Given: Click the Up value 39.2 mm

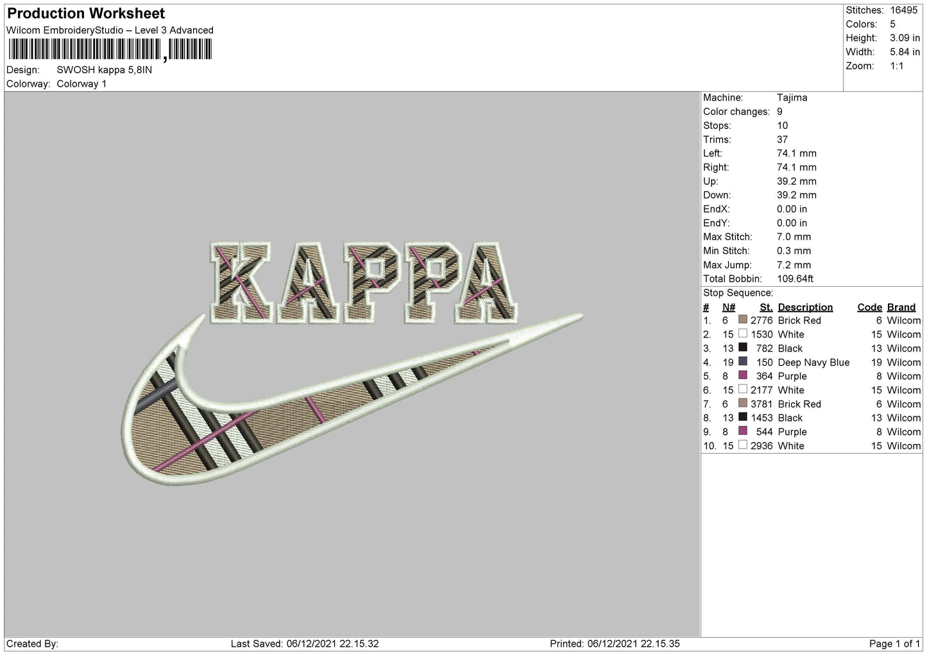Looking at the screenshot, I should click(x=796, y=182).
